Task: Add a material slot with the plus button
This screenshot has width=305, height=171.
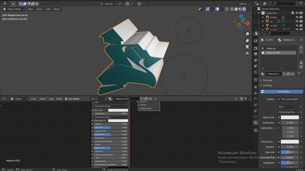Action: coord(301,47)
